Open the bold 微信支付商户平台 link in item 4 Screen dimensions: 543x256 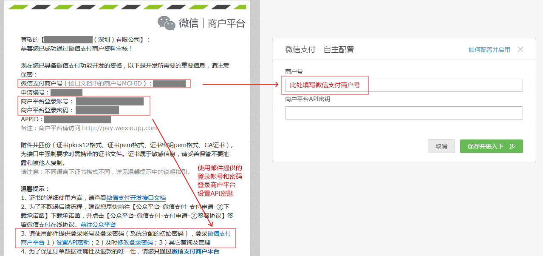[x=195, y=251]
